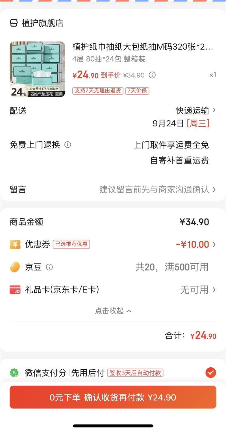Tap the yellow coupon icon beside 优惠券
Screen dimensions: 226x432
15,244
